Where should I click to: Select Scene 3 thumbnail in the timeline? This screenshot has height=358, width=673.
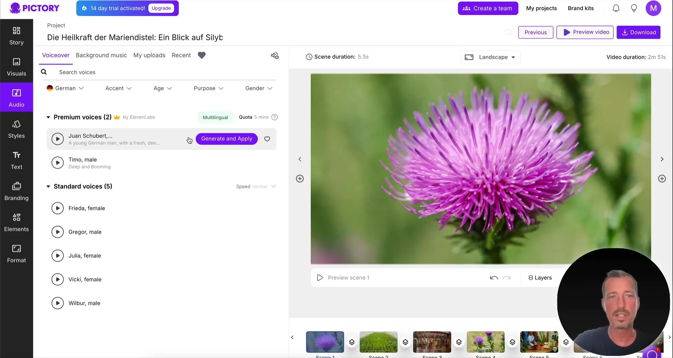click(x=432, y=342)
